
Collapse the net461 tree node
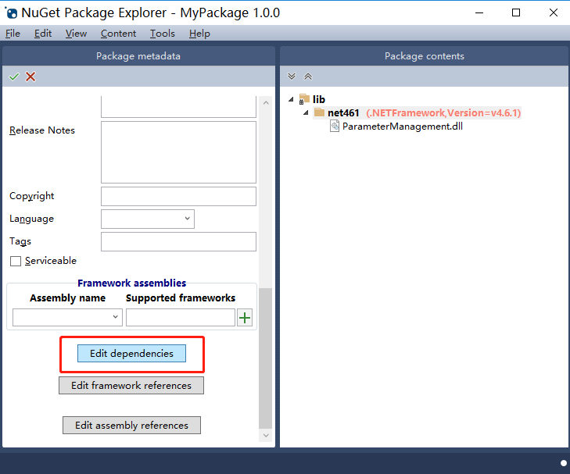click(306, 112)
